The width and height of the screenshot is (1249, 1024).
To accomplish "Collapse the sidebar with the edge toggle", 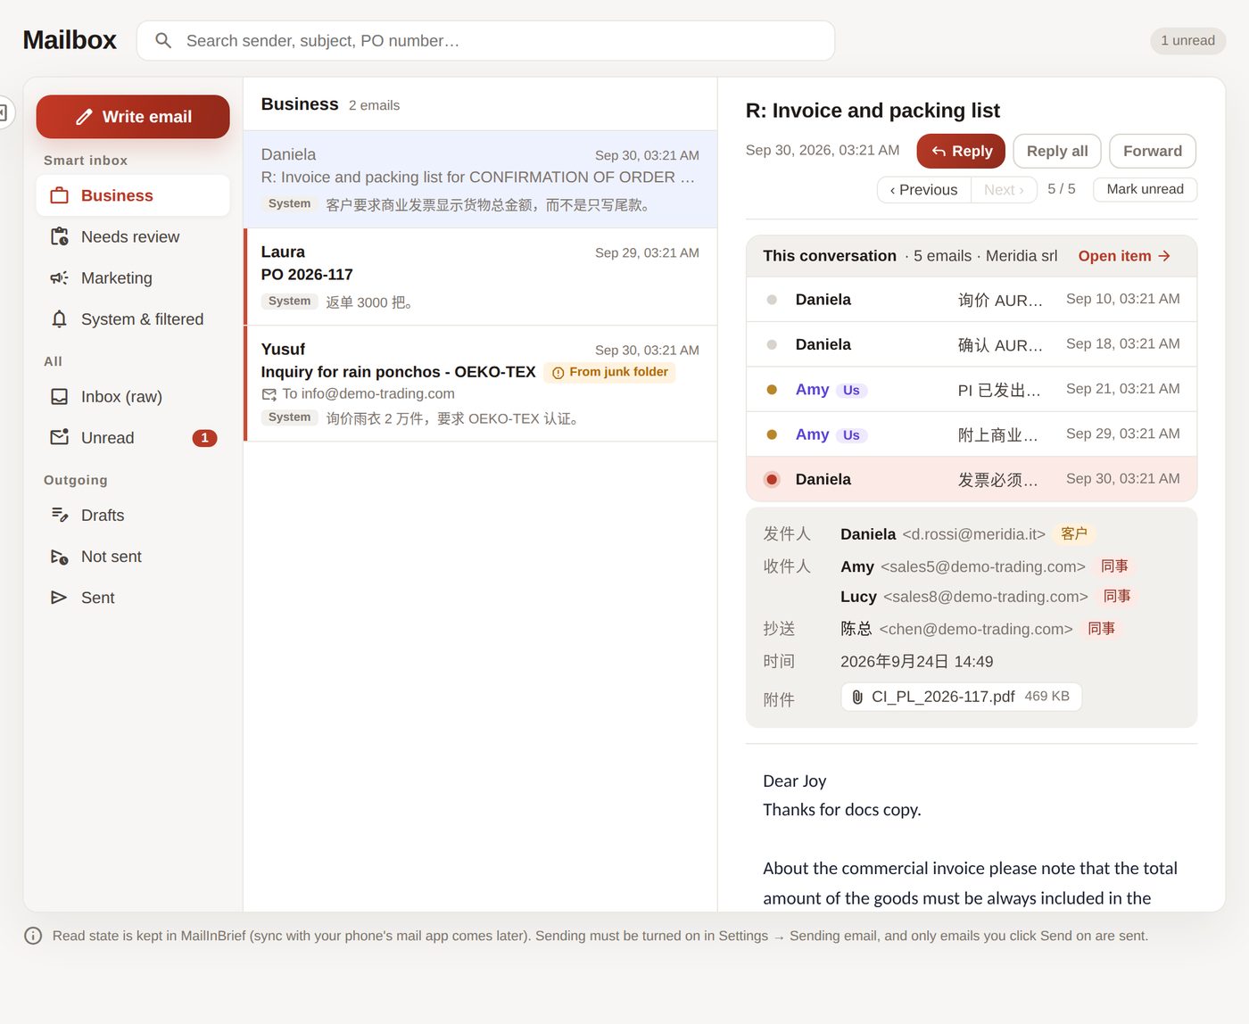I will 4,112.
